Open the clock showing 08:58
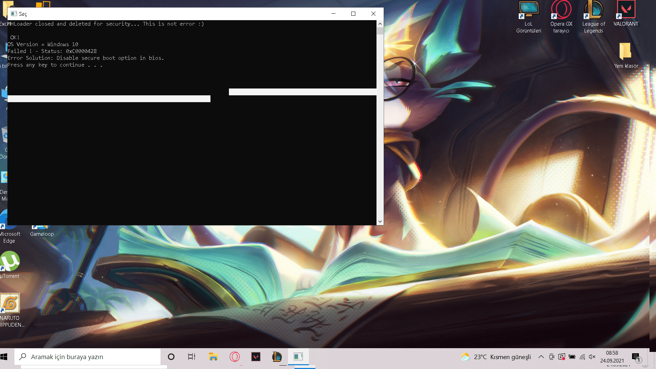The height and width of the screenshot is (369, 656). click(x=612, y=357)
